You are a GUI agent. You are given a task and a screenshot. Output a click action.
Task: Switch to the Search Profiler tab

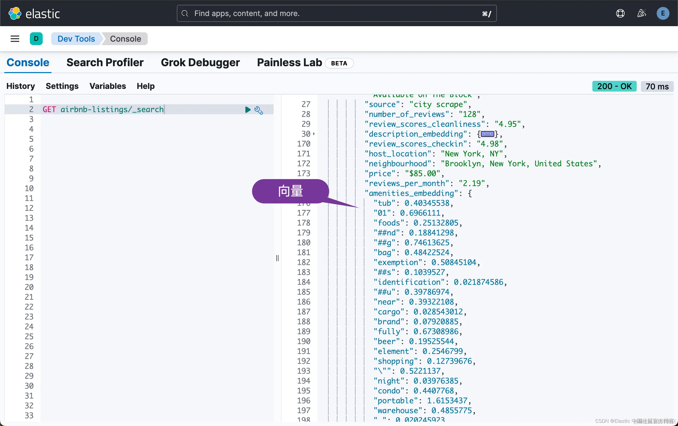[x=105, y=62]
